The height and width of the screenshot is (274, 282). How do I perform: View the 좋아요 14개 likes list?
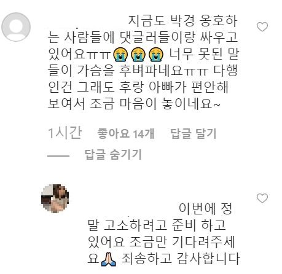pyautogui.click(x=126, y=134)
